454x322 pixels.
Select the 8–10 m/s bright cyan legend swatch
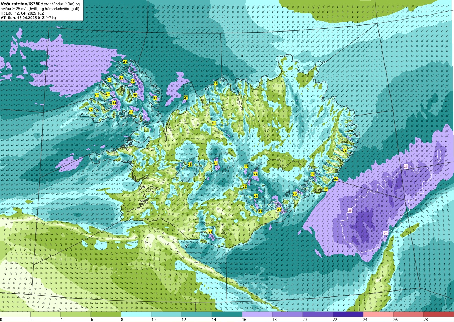[136, 314]
